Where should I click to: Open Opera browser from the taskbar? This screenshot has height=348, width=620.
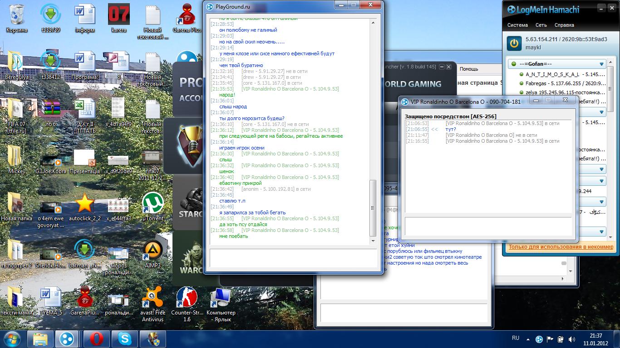96,339
